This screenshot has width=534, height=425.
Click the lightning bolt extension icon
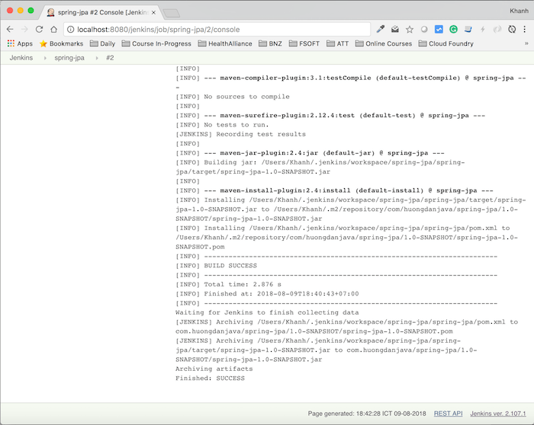(x=483, y=30)
